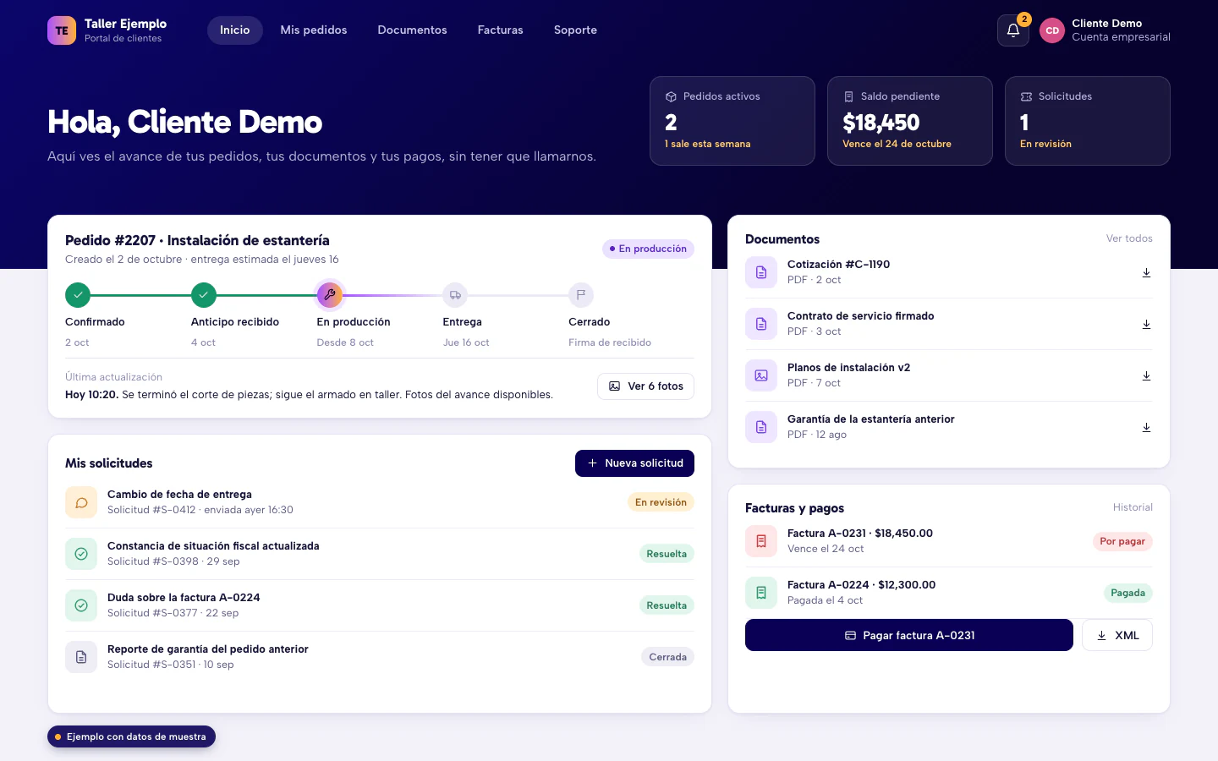The image size is (1218, 761).
Task: Click the Cliente Demo CD avatar
Action: click(x=1052, y=30)
